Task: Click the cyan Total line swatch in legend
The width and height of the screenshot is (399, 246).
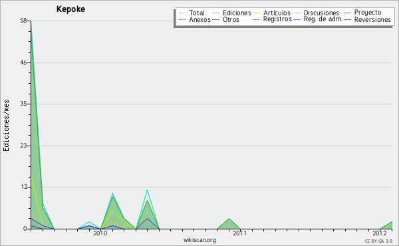Action: tap(182, 13)
